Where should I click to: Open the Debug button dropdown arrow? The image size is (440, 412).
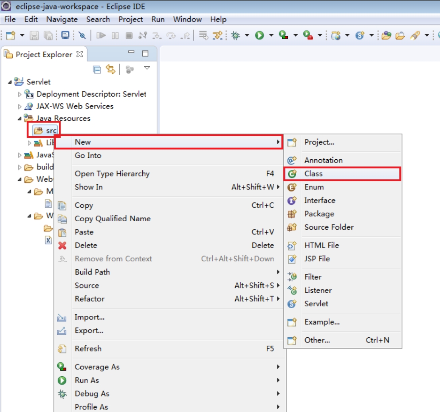[247, 35]
